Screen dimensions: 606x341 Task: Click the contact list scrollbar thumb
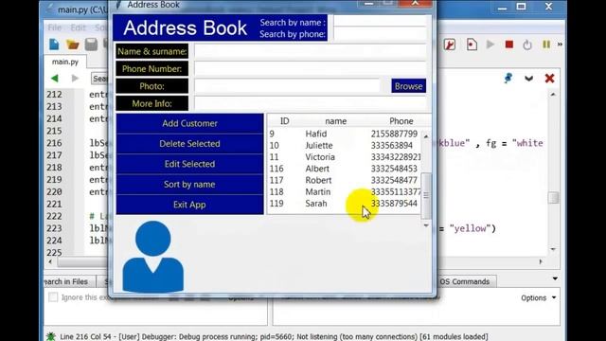426,196
